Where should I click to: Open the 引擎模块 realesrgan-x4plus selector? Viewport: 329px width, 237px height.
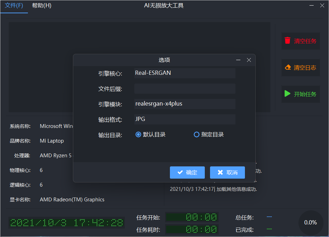pos(185,104)
